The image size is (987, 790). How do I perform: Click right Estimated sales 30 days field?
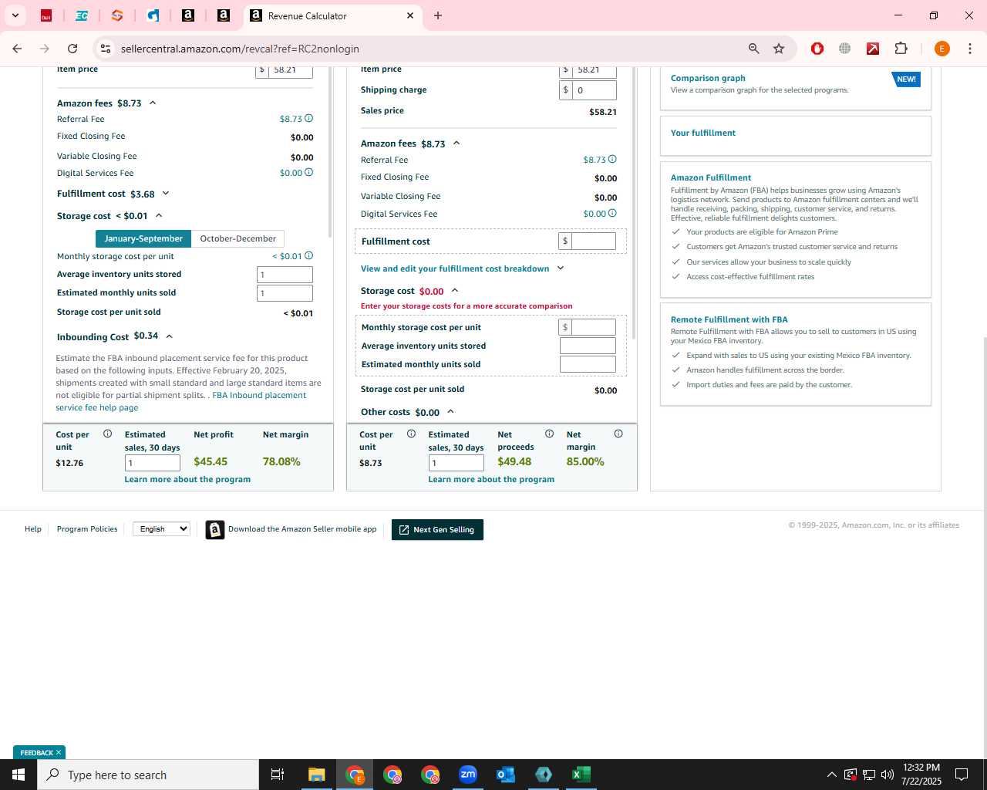click(456, 463)
